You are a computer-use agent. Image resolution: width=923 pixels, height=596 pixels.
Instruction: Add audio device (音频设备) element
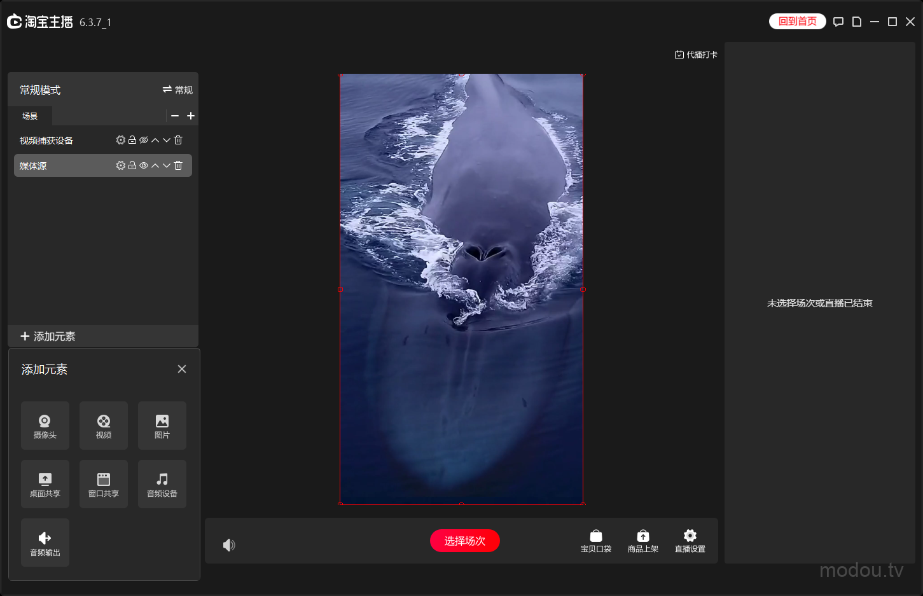coord(162,484)
